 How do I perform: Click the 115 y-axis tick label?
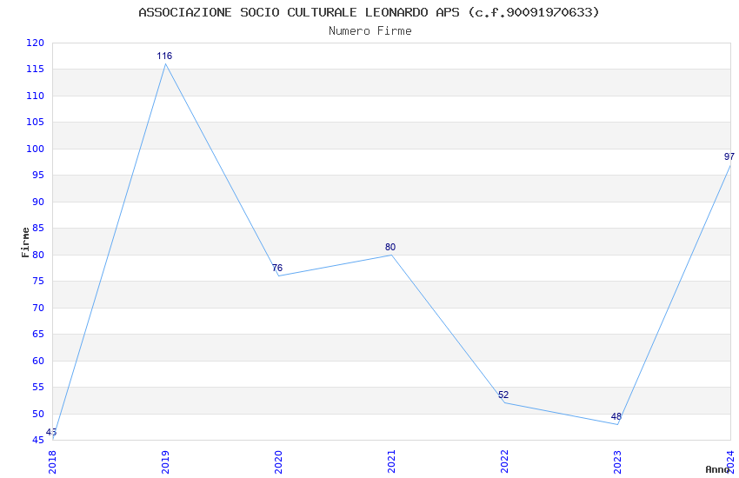click(x=35, y=70)
